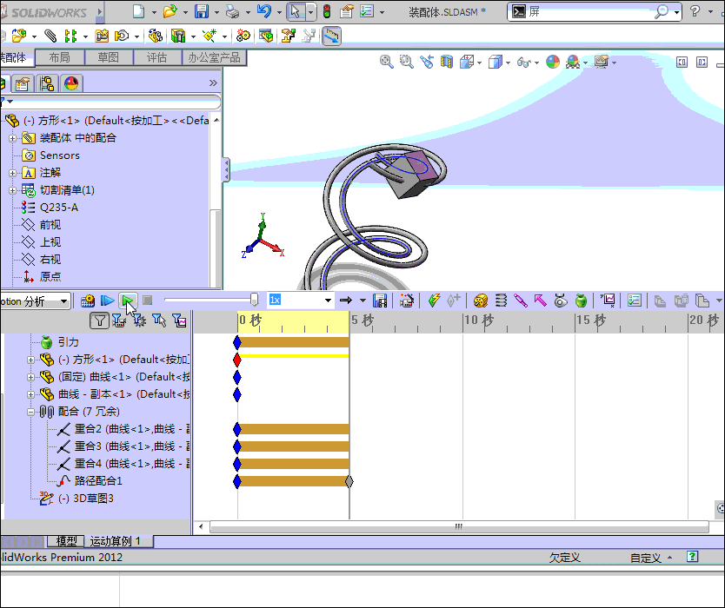
Task: Click the timeline horizontal scrollbar
Action: click(x=459, y=526)
